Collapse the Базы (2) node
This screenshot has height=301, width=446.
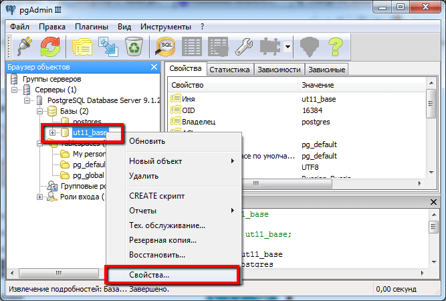[40, 111]
